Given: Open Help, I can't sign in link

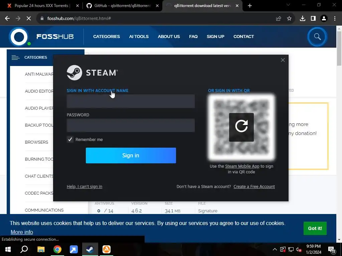Looking at the screenshot, I should (84, 187).
